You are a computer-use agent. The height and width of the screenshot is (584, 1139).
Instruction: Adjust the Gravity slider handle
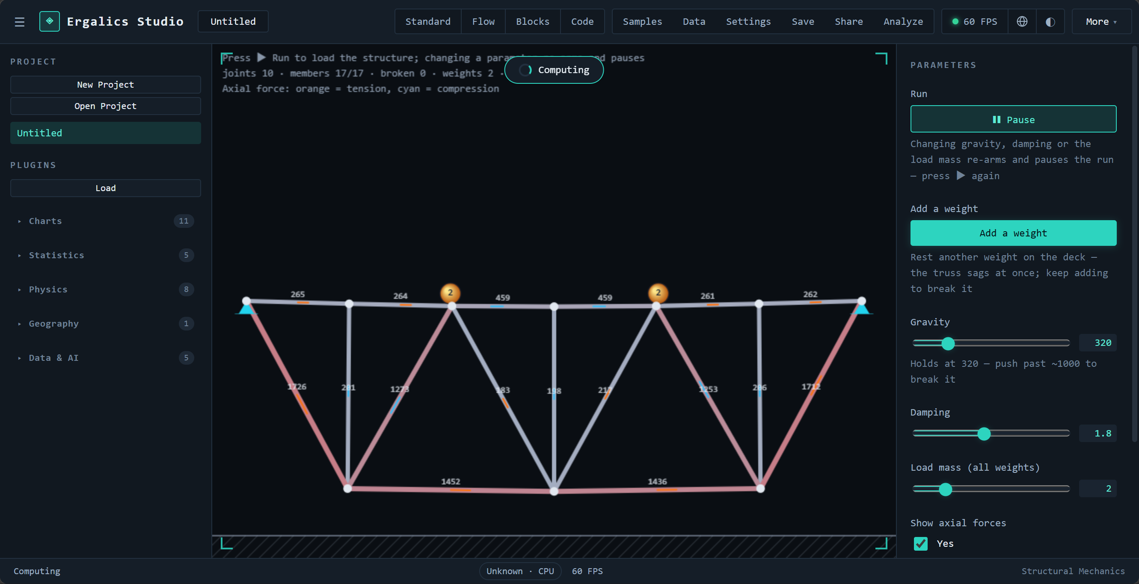point(948,343)
